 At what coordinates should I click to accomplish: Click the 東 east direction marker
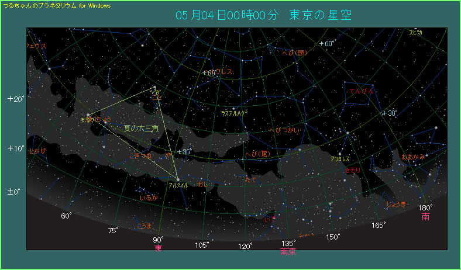click(158, 248)
